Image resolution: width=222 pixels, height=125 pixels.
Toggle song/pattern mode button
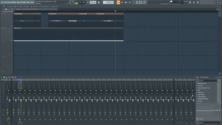point(76,2)
